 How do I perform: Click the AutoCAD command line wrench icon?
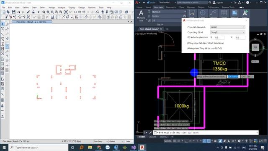point(151,133)
